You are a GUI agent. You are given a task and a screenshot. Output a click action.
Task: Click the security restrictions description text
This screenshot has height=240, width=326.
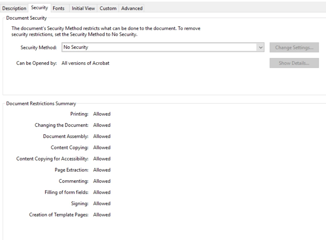pyautogui.click(x=106, y=31)
